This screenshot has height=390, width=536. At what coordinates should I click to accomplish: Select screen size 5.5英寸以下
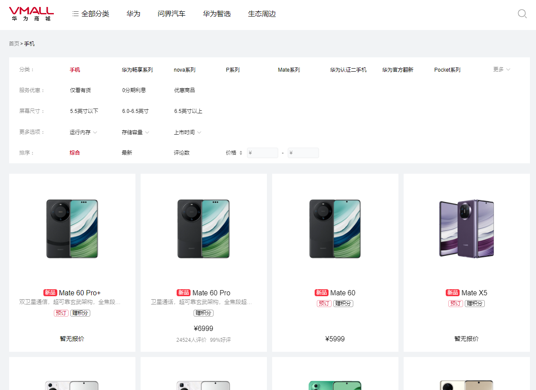pyautogui.click(x=84, y=111)
